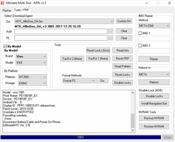The width and height of the screenshot is (175, 142).
Task: Clear the Auth field
Action: pyautogui.click(x=124, y=31)
